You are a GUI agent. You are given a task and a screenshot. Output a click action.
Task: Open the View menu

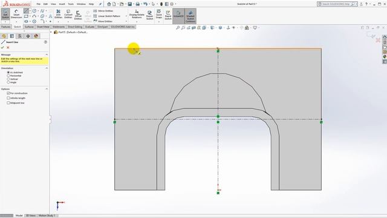pos(53,4)
